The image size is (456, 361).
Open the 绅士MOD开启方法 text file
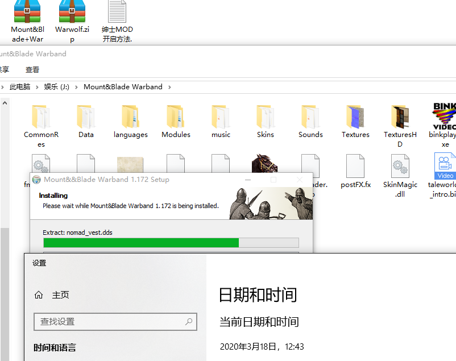117,21
